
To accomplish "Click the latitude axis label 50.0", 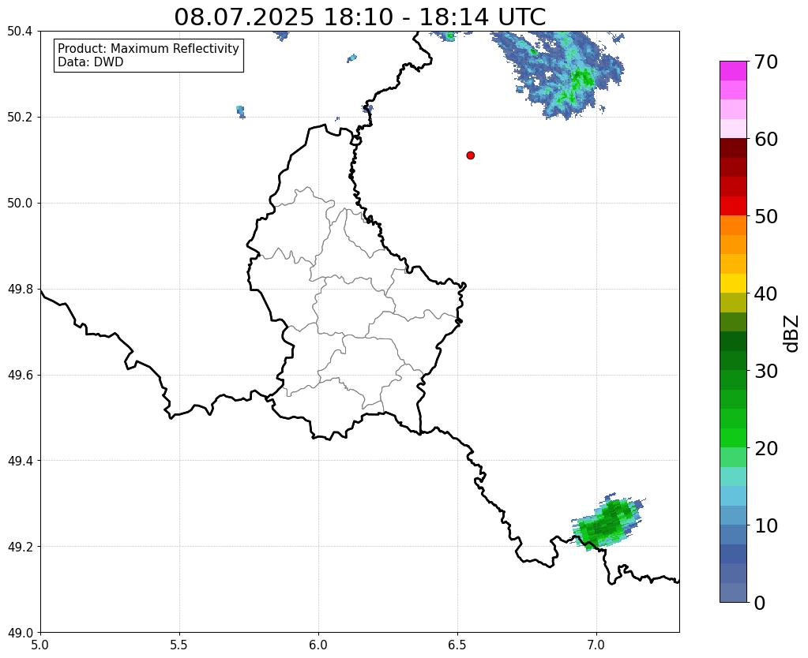I will coord(20,203).
